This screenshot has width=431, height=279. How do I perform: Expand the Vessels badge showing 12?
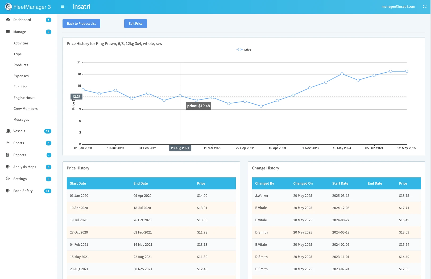point(48,131)
